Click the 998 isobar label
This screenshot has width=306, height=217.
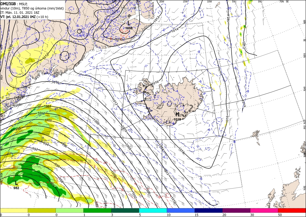[x=18, y=129]
